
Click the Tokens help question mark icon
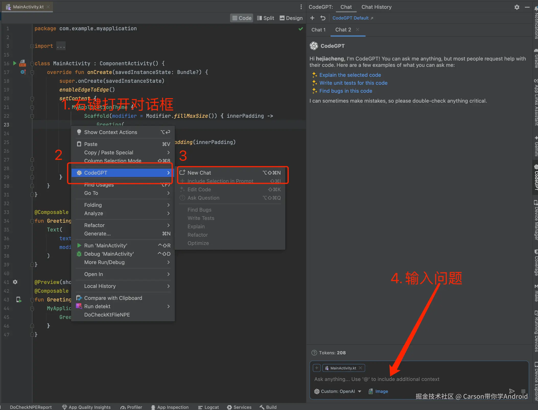314,352
